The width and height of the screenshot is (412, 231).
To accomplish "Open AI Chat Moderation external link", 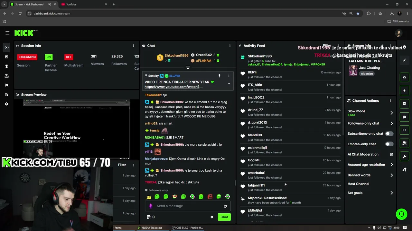I will click(x=392, y=154).
